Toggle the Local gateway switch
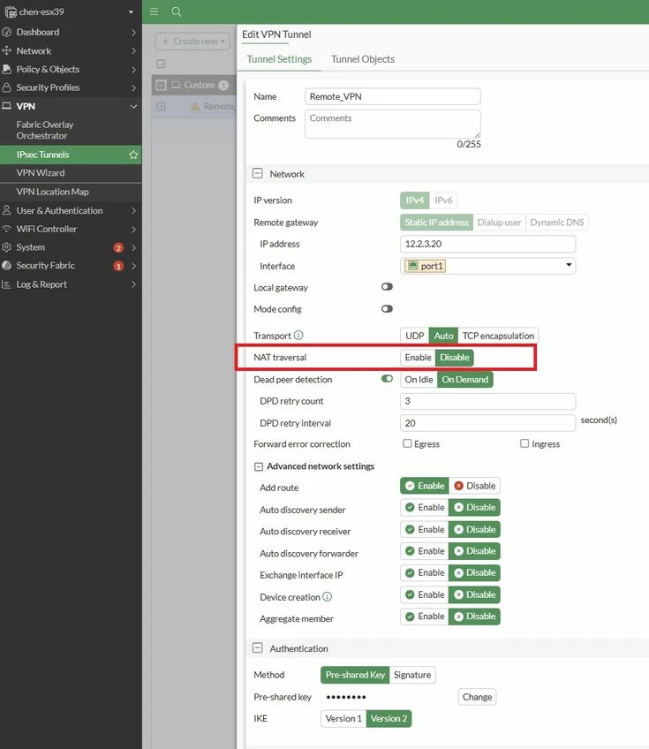Screen dimensions: 649x749 [x=387, y=286]
